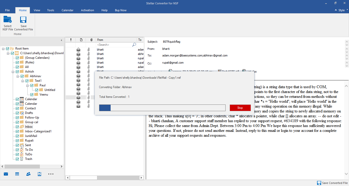Screen dimensions: 349x186
Task: Collapse the Root Item tree node
Action: coord(3,49)
